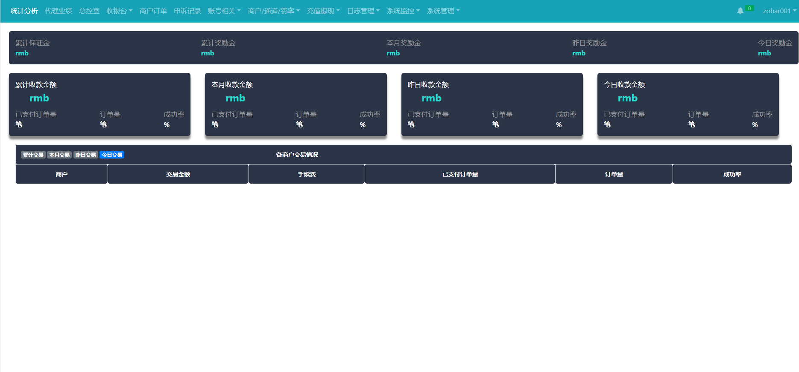Image resolution: width=799 pixels, height=372 pixels.
Task: Click the 成功率 table column header
Action: tap(732, 174)
